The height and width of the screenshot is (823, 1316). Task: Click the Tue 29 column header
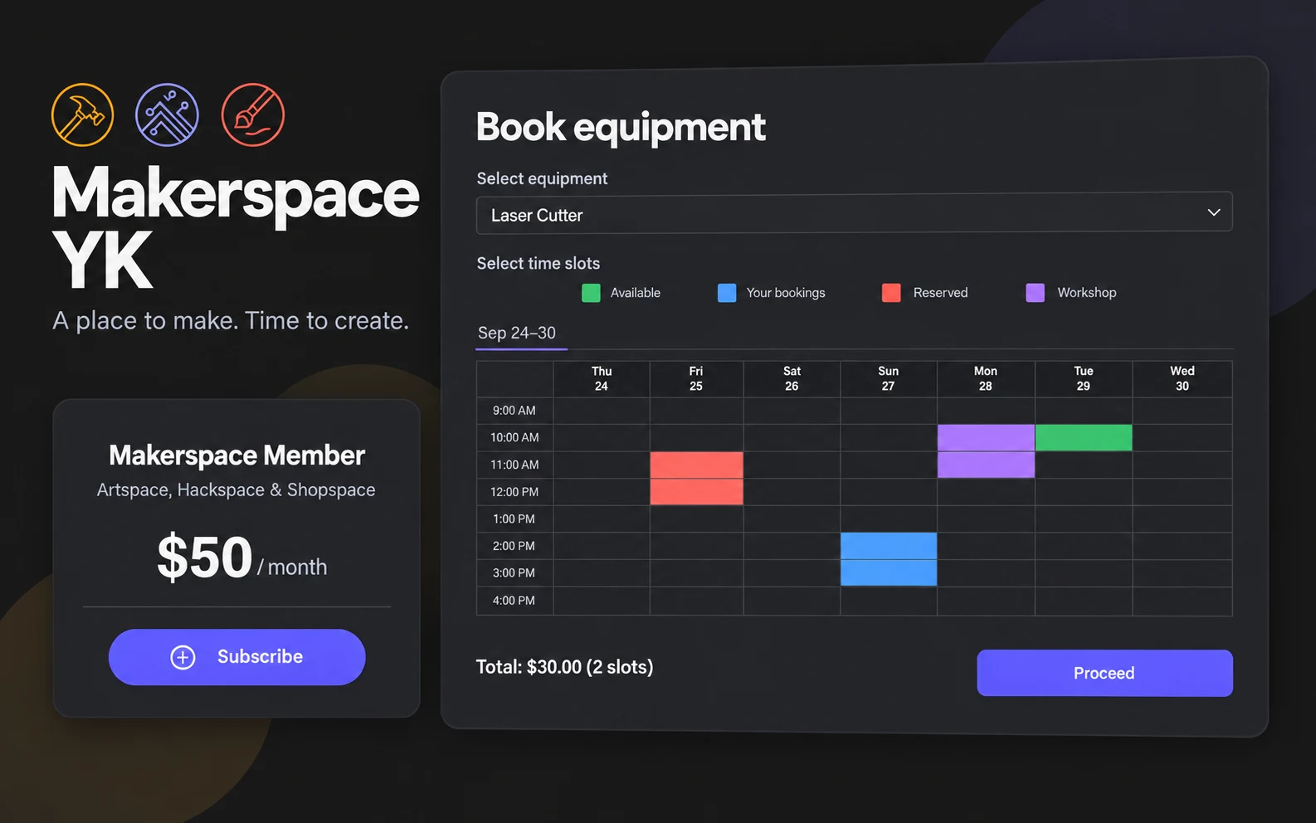1084,378
